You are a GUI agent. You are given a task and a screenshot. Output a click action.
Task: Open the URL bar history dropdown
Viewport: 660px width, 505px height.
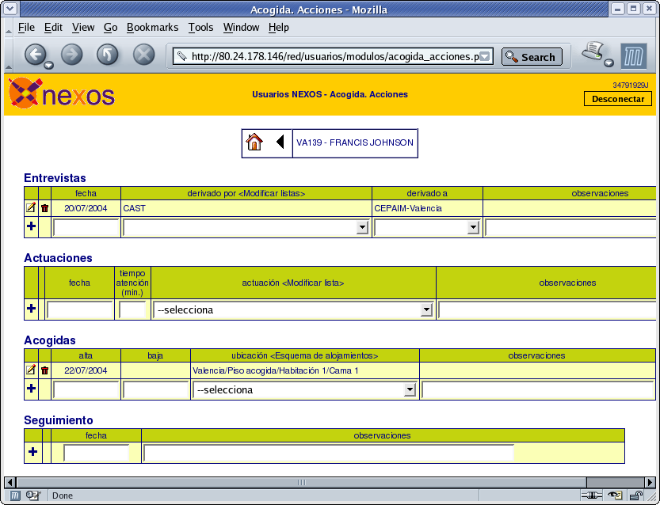click(484, 56)
